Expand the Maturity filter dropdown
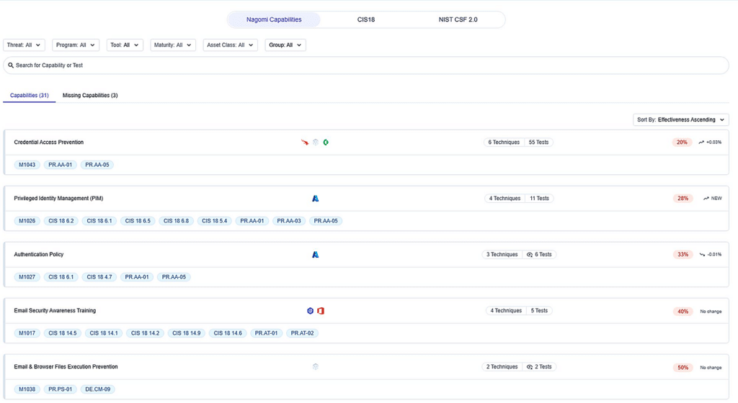Image resolution: width=738 pixels, height=403 pixels. 172,45
